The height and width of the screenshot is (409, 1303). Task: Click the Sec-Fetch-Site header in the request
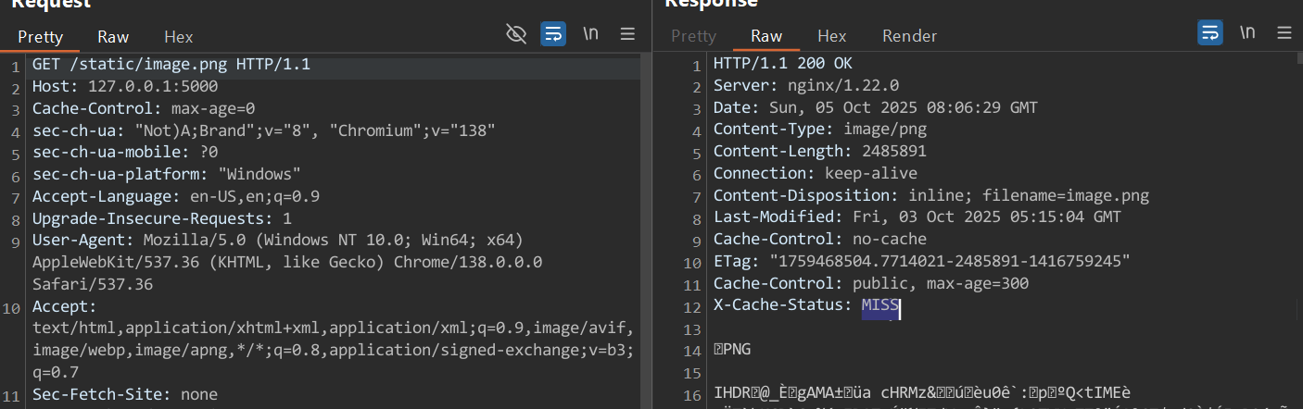point(125,394)
